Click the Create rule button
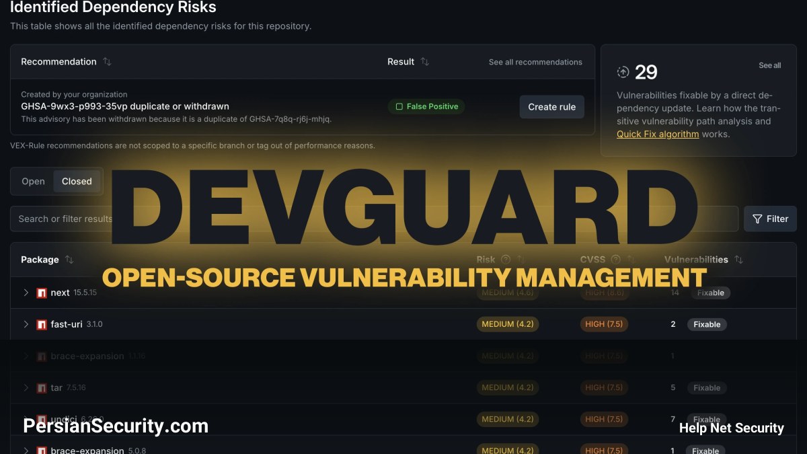 [x=551, y=107]
